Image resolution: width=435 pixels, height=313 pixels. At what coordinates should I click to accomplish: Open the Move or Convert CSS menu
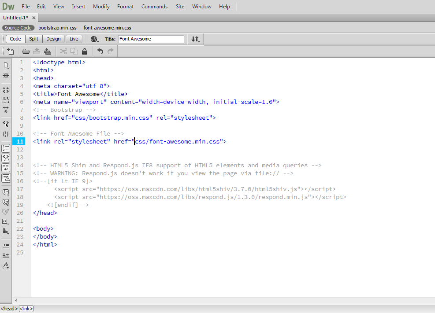tap(6, 231)
